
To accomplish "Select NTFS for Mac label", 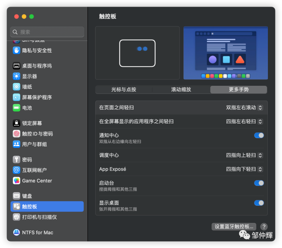I will tap(38, 233).
